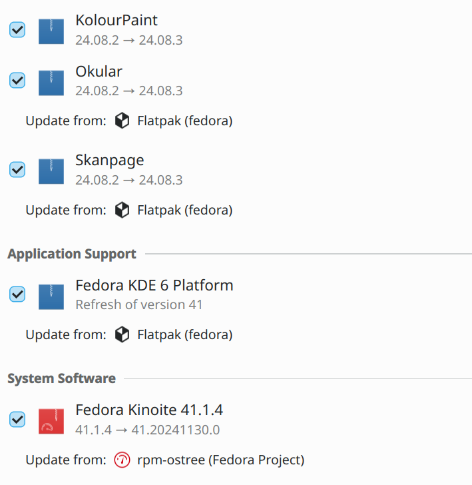Click the Flatpak box icon under Skanpage
The image size is (472, 485).
122,210
